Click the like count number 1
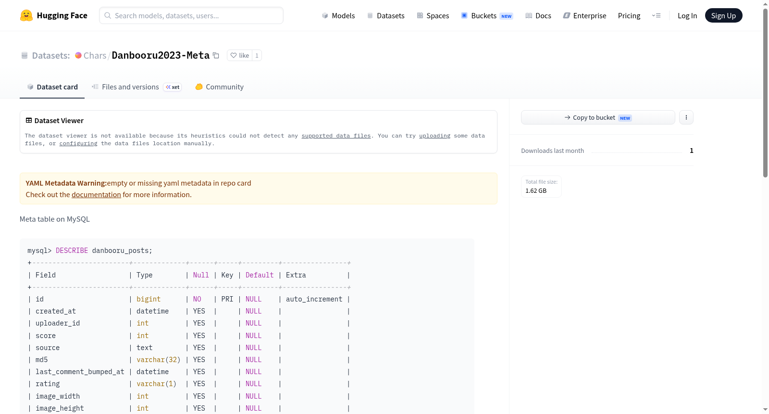 click(257, 55)
